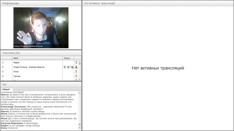Click the grey marker beside Алена Полынь
The image size is (234, 131).
3,67
